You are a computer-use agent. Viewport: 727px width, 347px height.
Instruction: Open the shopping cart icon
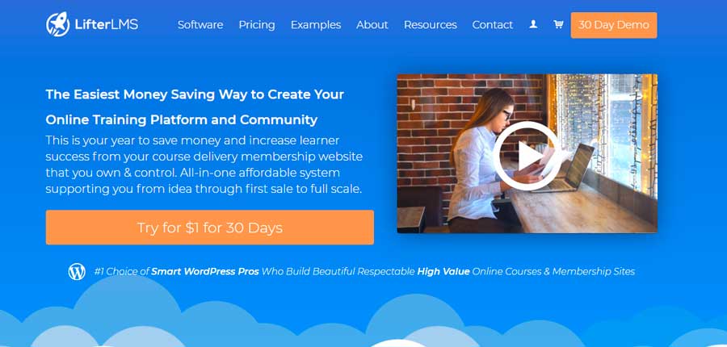tap(558, 24)
